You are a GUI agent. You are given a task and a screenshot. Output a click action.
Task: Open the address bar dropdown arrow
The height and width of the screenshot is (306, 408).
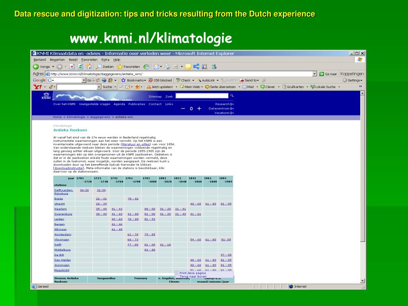point(315,74)
